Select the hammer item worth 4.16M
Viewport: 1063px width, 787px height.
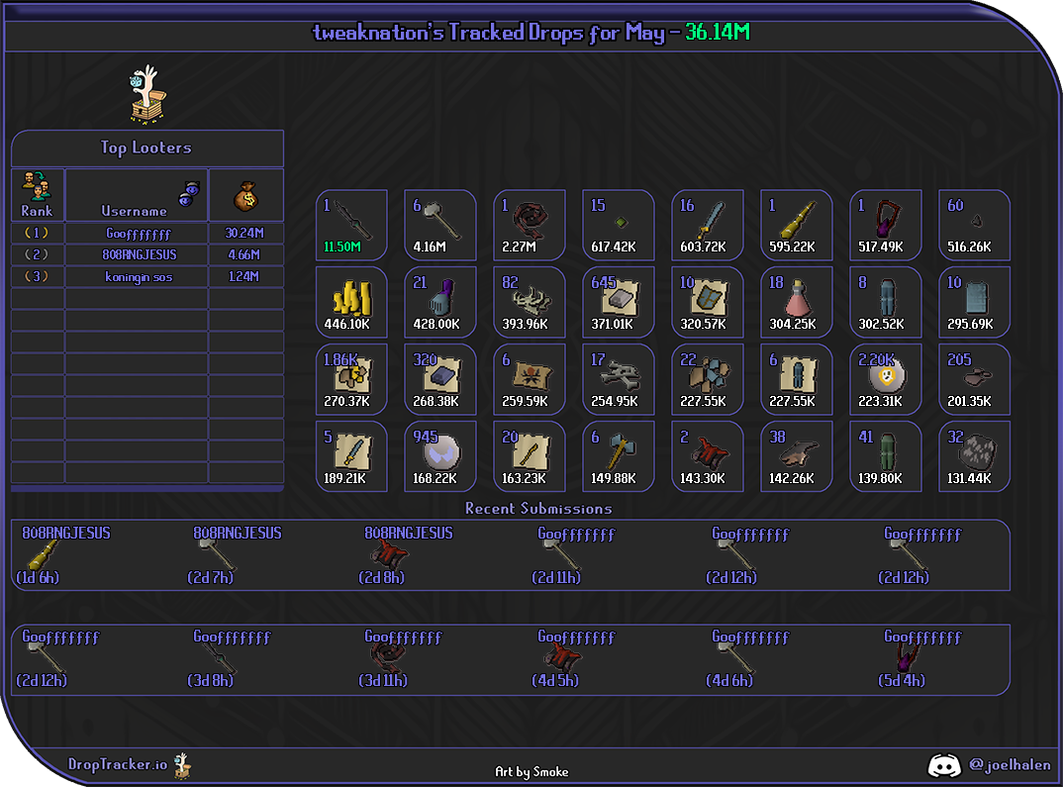pyautogui.click(x=440, y=225)
